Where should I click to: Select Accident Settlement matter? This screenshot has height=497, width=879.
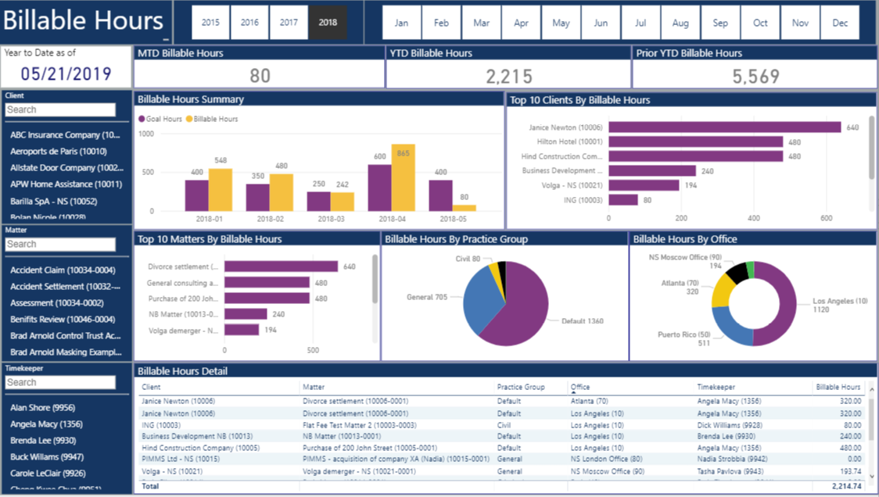(x=65, y=286)
